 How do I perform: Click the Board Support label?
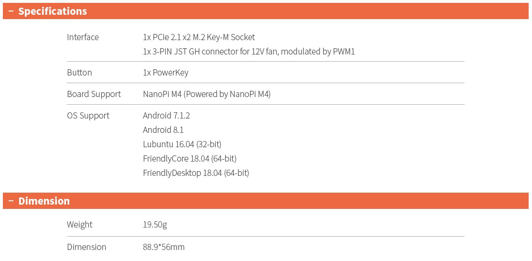[94, 94]
